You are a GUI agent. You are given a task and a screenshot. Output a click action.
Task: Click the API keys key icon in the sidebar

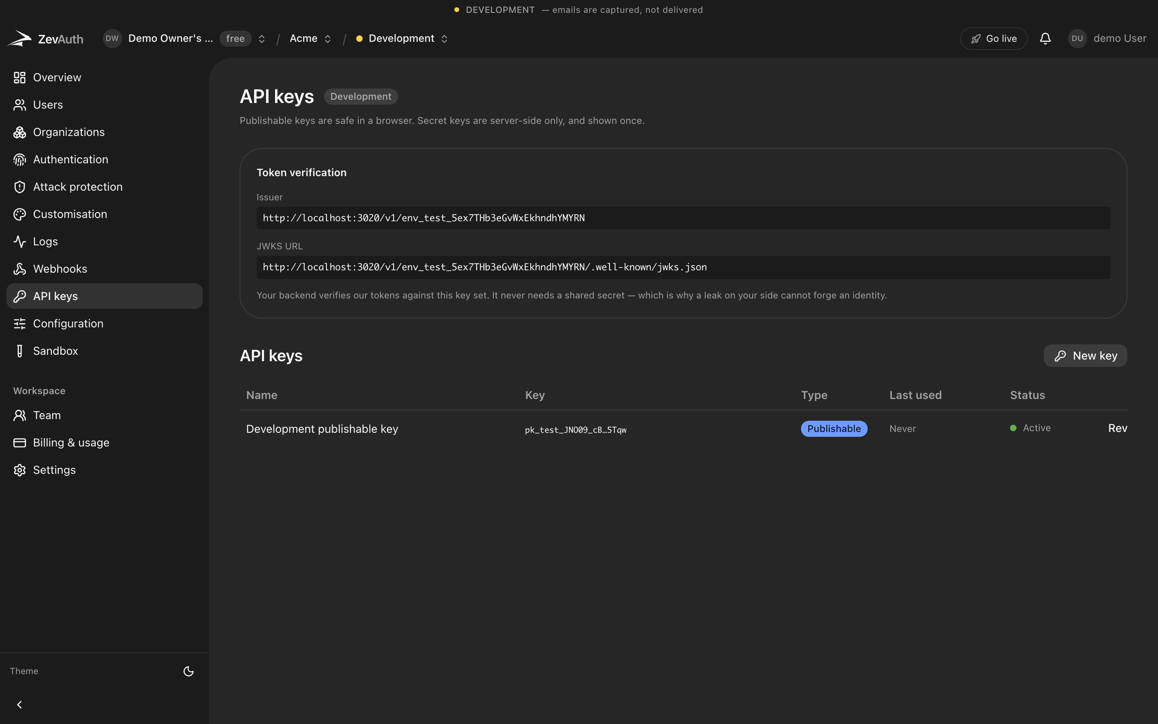pyautogui.click(x=20, y=296)
